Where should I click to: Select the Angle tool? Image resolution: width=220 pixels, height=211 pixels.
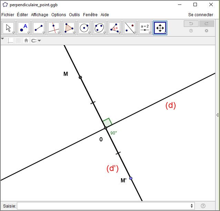coord(114,28)
